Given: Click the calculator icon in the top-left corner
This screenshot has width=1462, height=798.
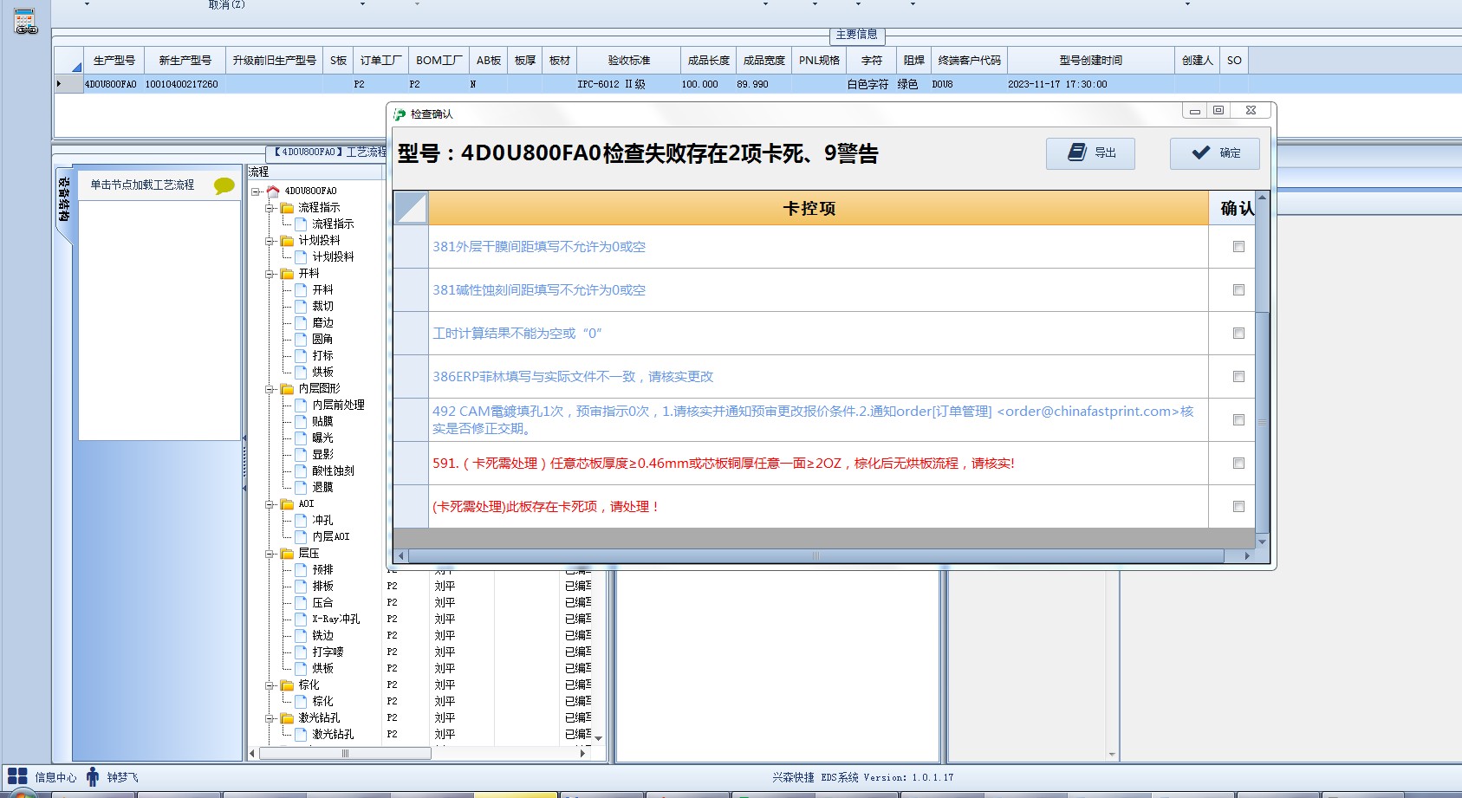Looking at the screenshot, I should [x=26, y=22].
